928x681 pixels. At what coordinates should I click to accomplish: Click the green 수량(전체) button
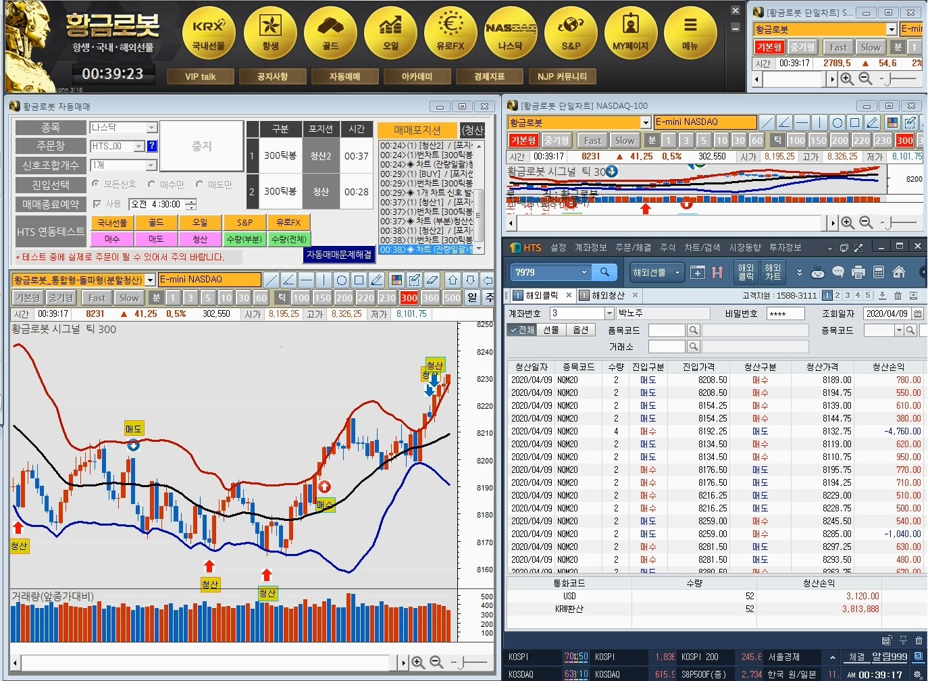click(x=288, y=239)
